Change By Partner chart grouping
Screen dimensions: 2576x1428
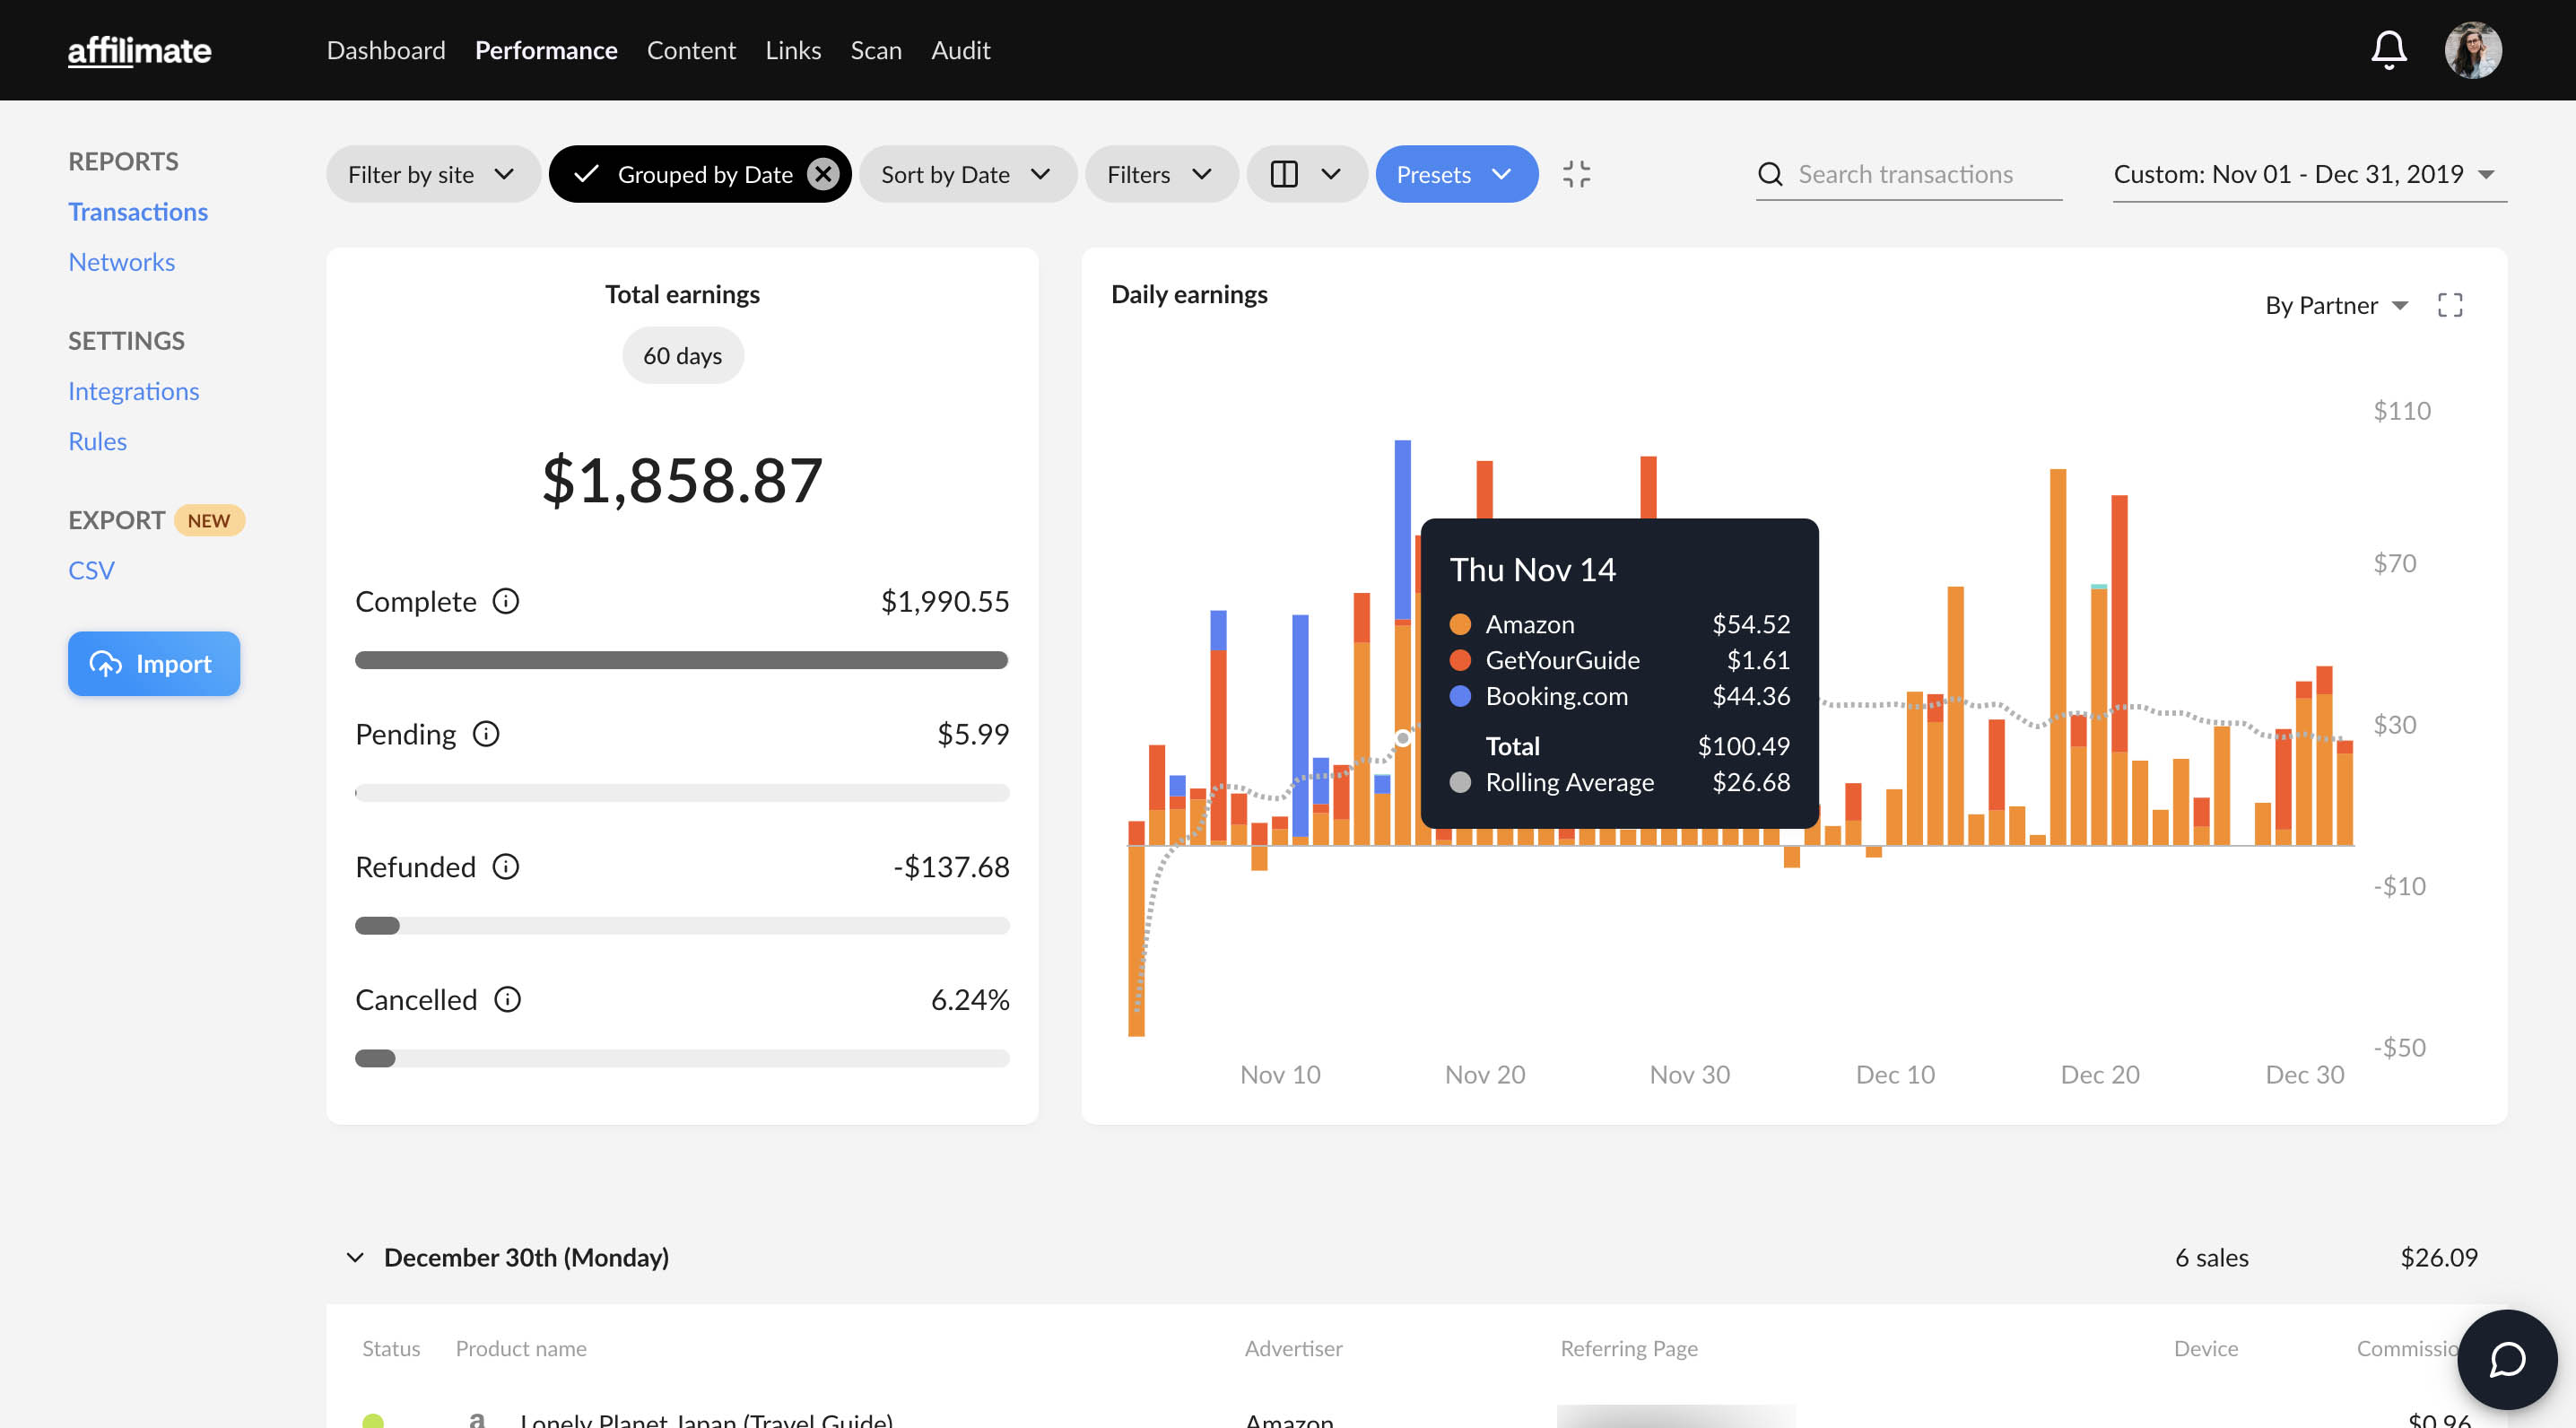coord(2336,305)
